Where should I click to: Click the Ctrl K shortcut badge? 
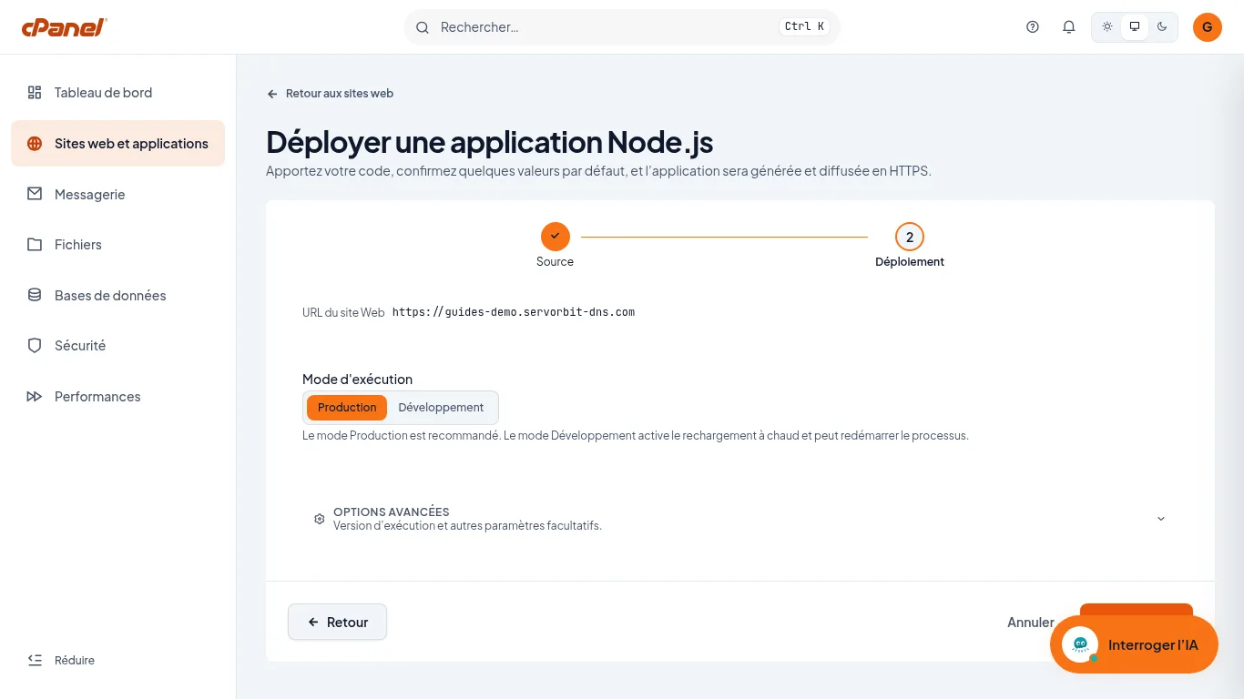(x=804, y=27)
